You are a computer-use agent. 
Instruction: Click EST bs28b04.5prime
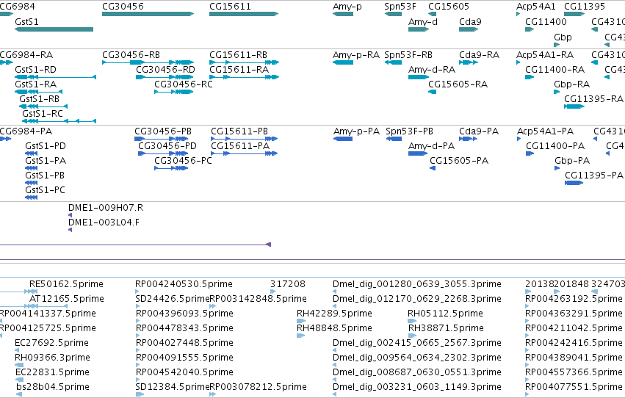coord(53,387)
